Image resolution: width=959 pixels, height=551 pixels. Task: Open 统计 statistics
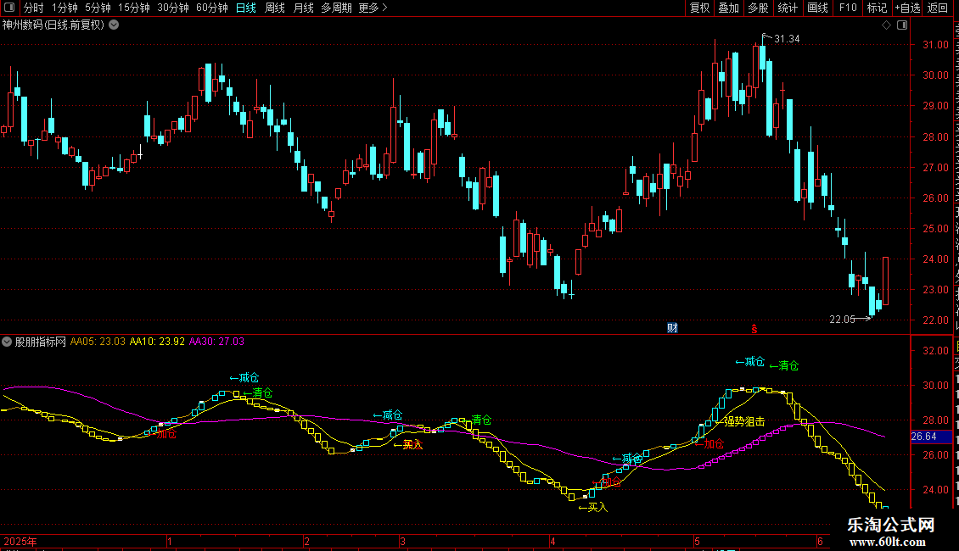[x=787, y=8]
